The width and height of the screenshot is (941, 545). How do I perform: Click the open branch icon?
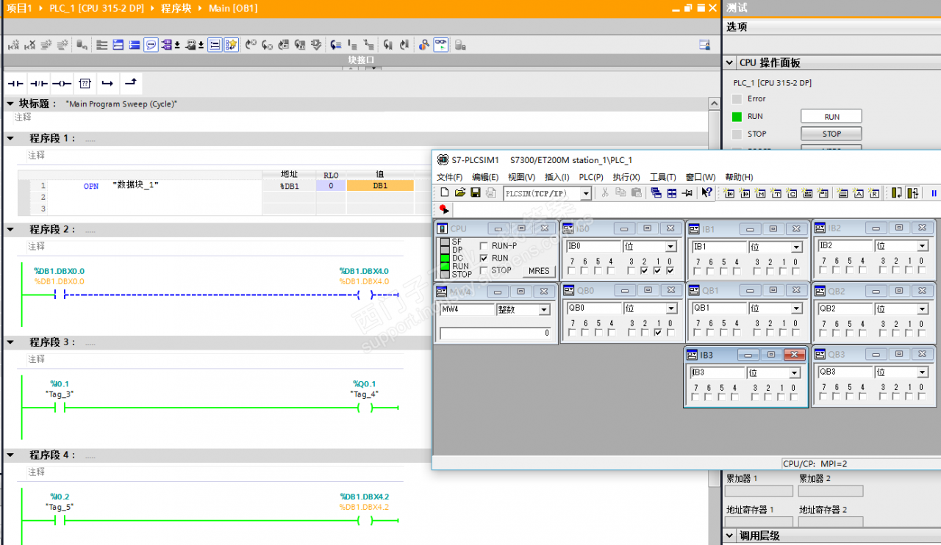click(x=107, y=83)
